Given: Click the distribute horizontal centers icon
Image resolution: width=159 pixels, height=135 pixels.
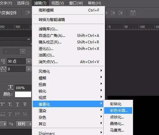Looking at the screenshot, I should (x=113, y=13).
